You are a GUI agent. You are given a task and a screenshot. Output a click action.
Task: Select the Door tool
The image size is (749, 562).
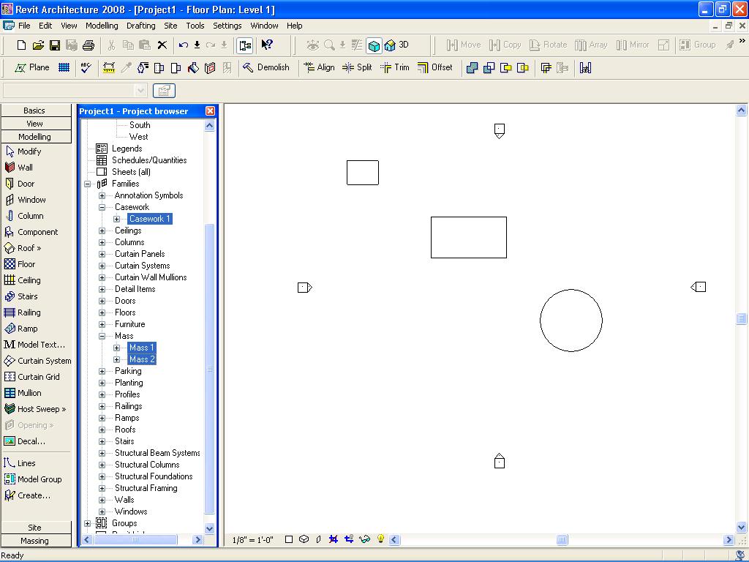point(20,184)
